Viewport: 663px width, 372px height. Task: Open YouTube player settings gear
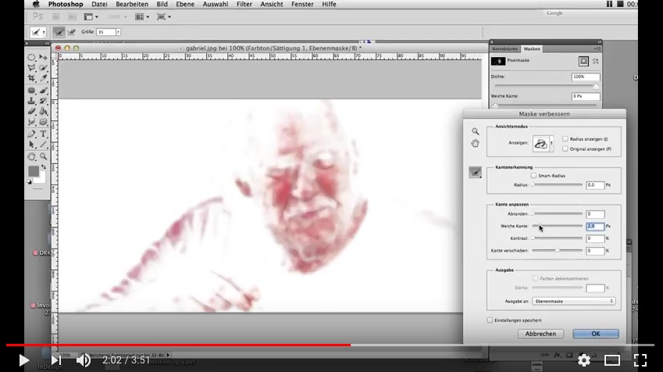tap(583, 360)
